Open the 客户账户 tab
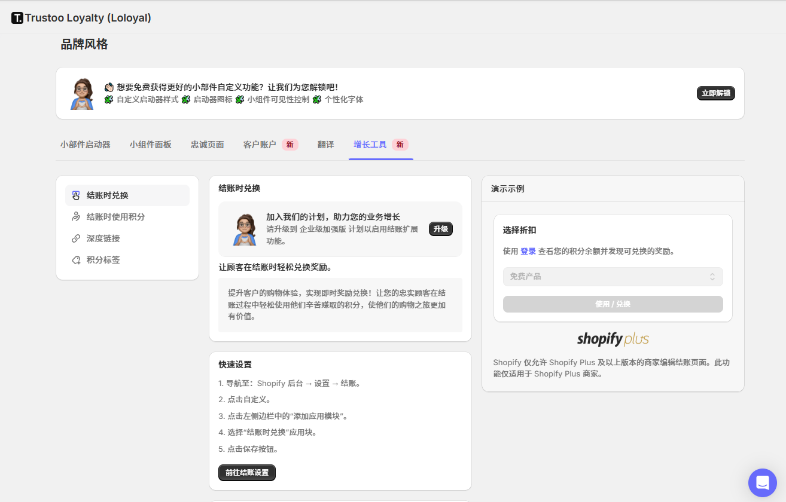 pyautogui.click(x=260, y=145)
